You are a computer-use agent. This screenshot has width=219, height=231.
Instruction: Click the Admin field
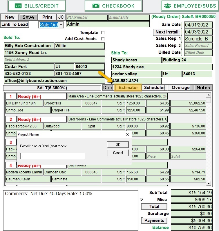pyautogui.click(x=108, y=24)
